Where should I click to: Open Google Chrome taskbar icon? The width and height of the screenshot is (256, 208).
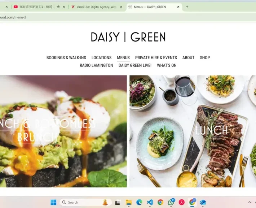(x=160, y=203)
